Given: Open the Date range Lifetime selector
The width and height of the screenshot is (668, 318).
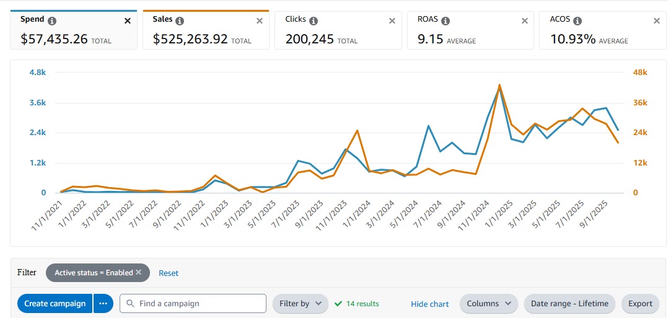Looking at the screenshot, I should pyautogui.click(x=569, y=304).
